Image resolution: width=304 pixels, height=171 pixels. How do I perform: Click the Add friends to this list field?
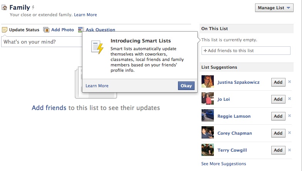246,51
